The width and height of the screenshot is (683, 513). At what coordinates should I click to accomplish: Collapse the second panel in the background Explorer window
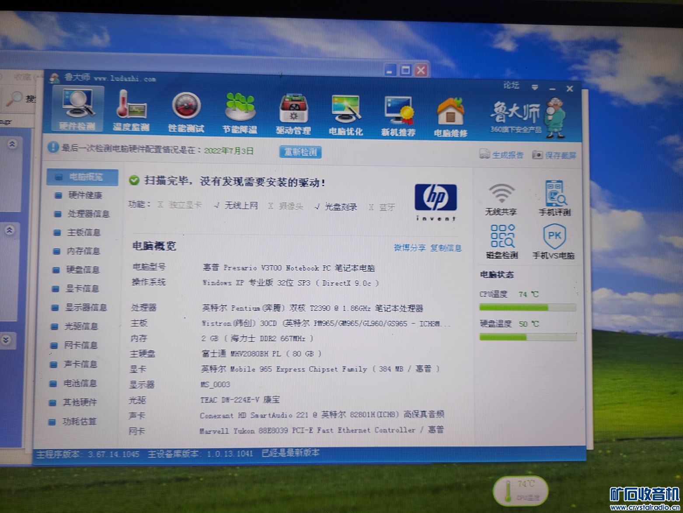pos(10,230)
